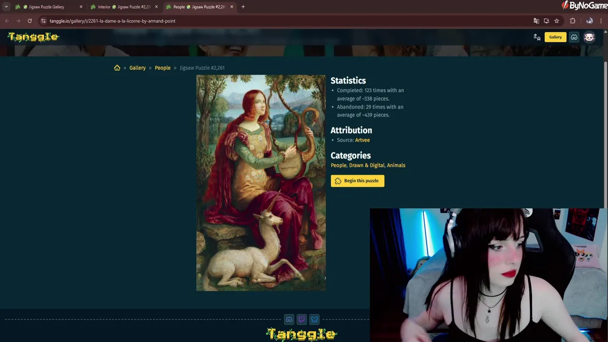
Task: Open the Drawn & Digital category link
Action: pos(367,165)
